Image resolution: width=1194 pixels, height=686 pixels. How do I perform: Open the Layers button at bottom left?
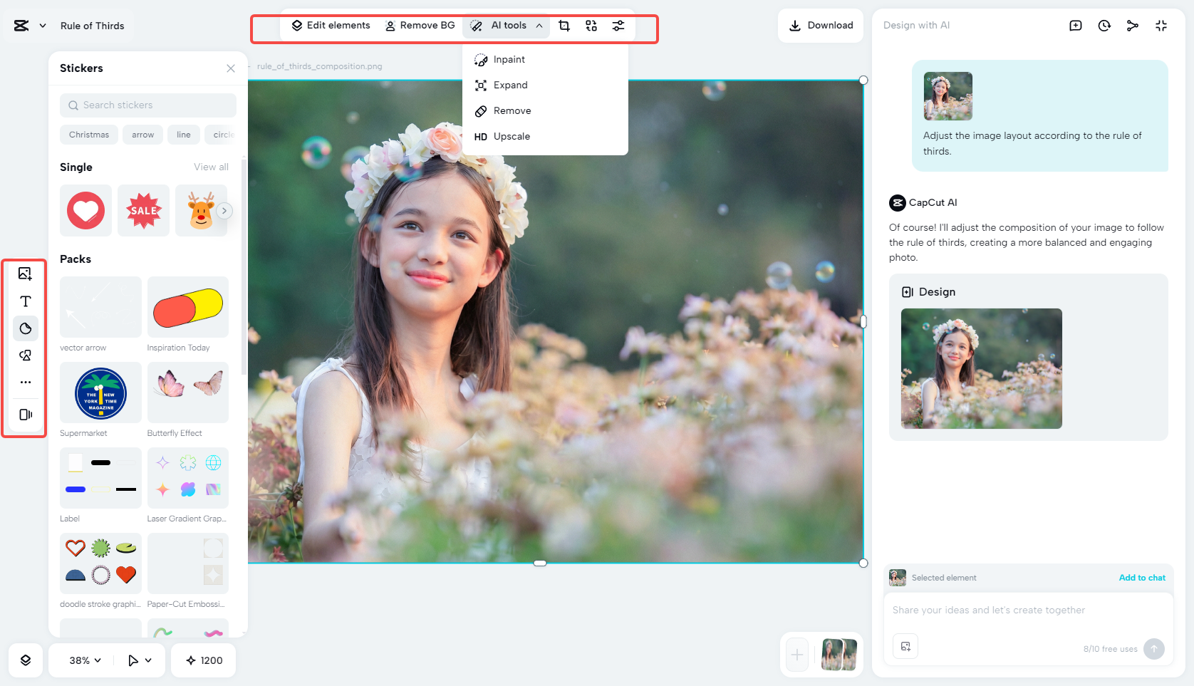click(26, 660)
